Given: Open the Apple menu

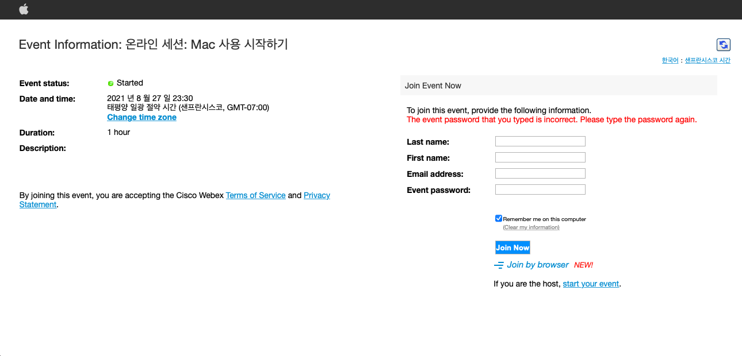Looking at the screenshot, I should click(24, 9).
